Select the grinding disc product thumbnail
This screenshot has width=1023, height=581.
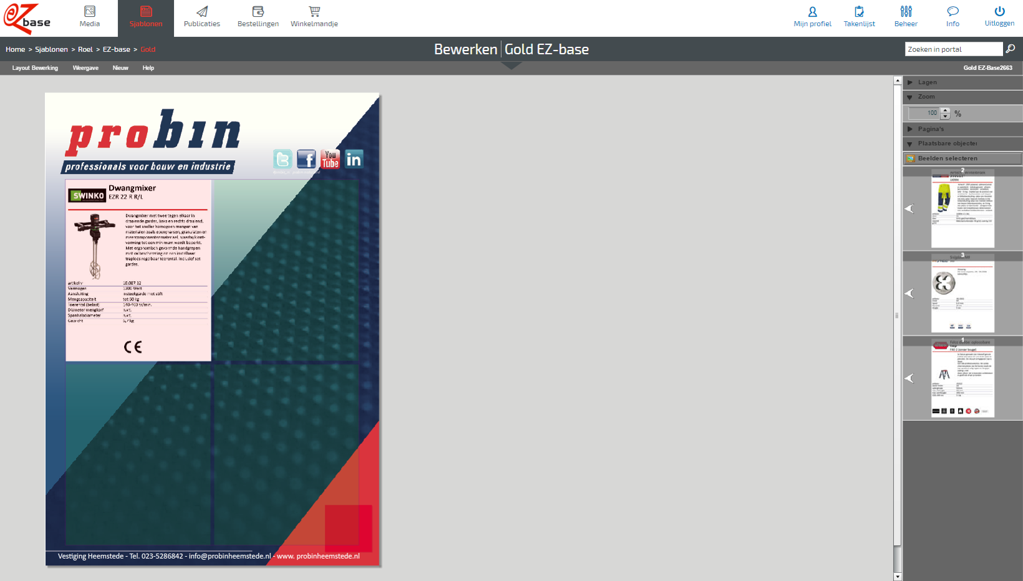click(963, 293)
